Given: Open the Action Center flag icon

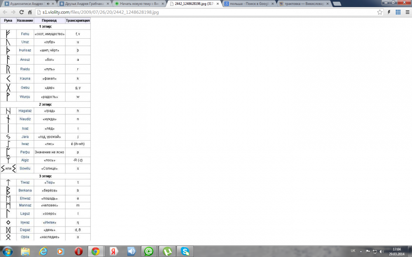Looking at the screenshot, I should pos(368,252).
